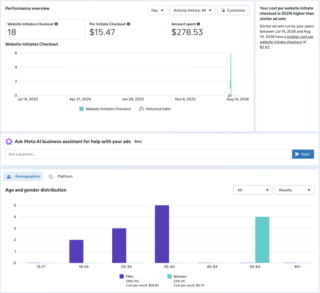Toggle Men series in legend

point(122,276)
